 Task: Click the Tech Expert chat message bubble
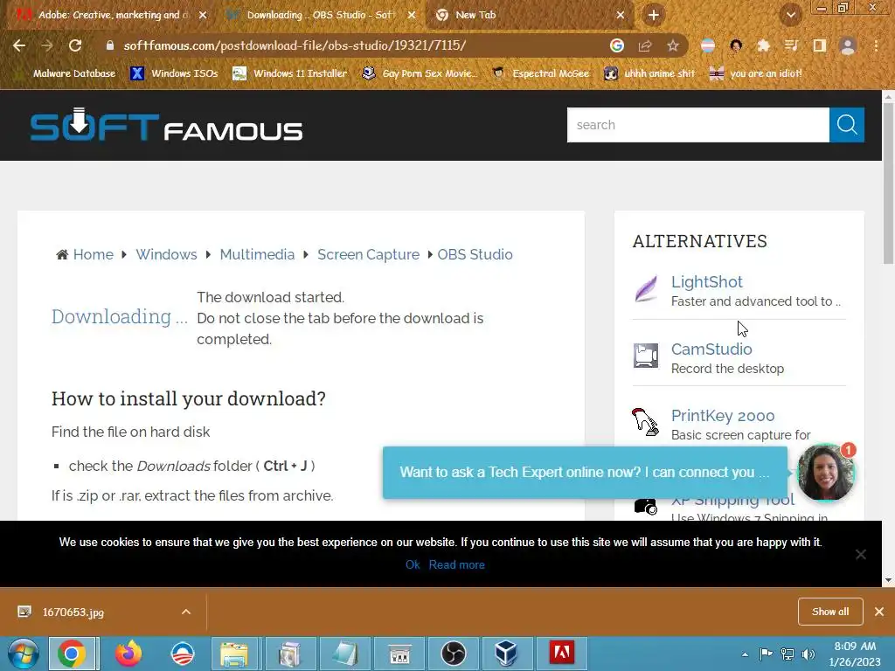coord(585,473)
